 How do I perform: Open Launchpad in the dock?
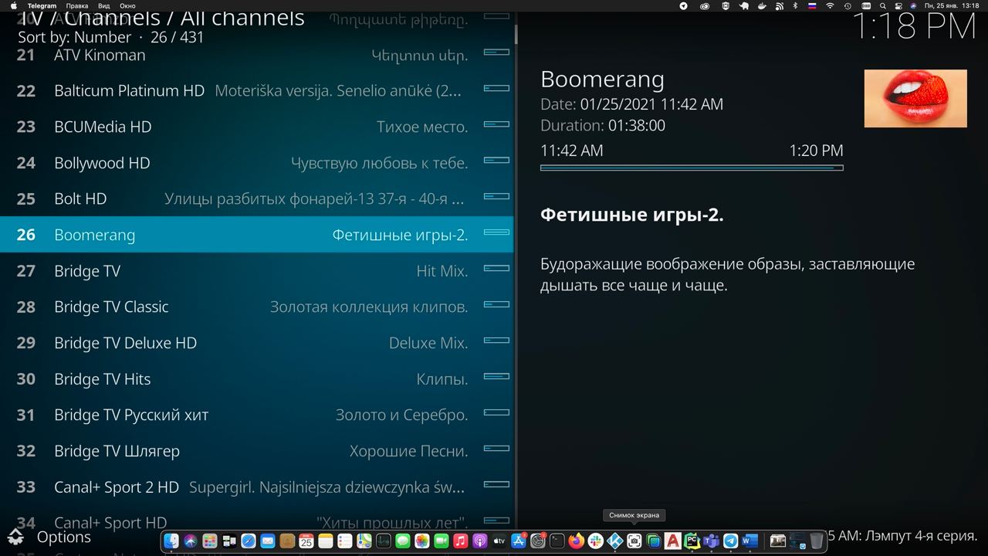209,541
